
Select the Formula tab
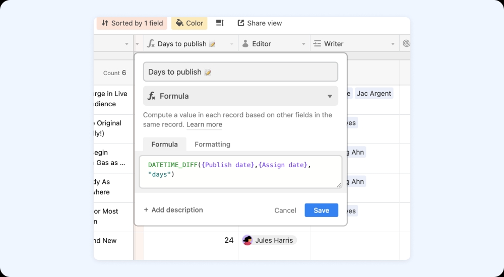[165, 144]
